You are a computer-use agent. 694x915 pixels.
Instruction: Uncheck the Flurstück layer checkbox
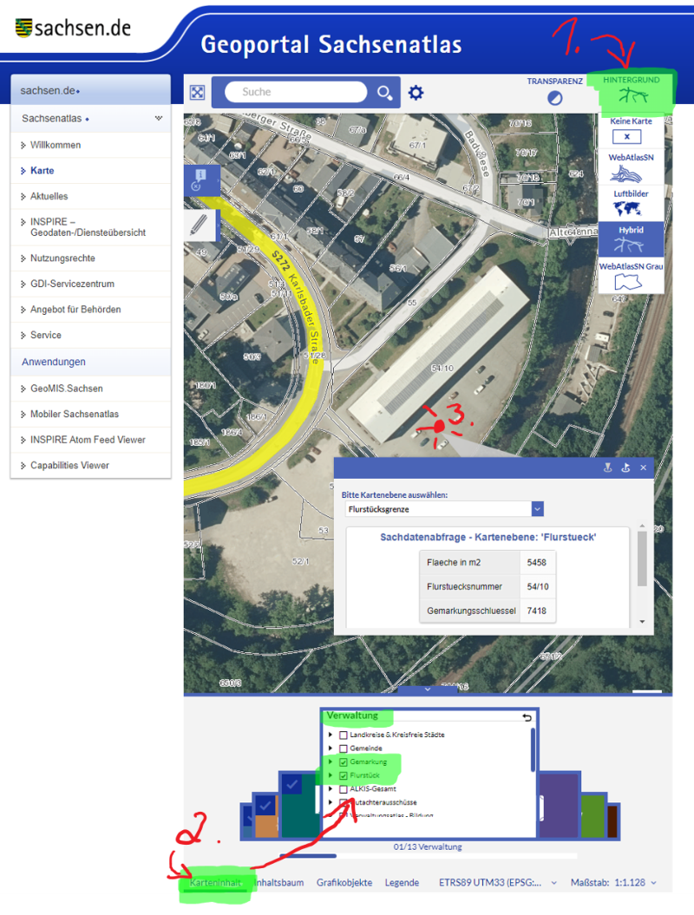point(344,775)
